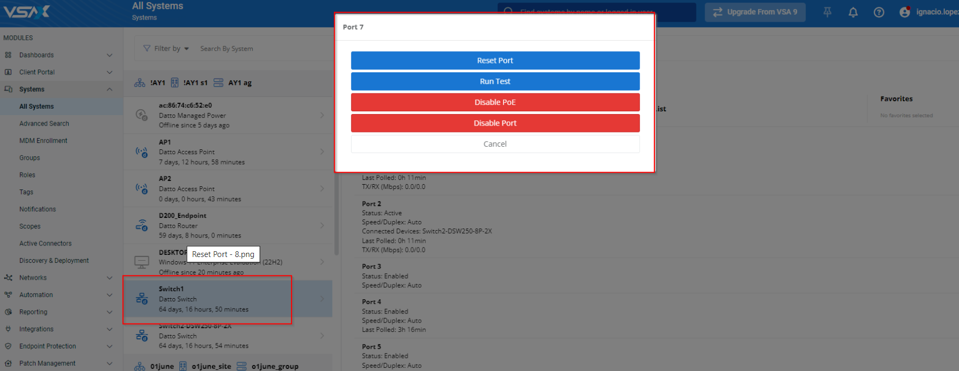Click the Integrations plug icon
This screenshot has width=959, height=371.
[x=8, y=329]
